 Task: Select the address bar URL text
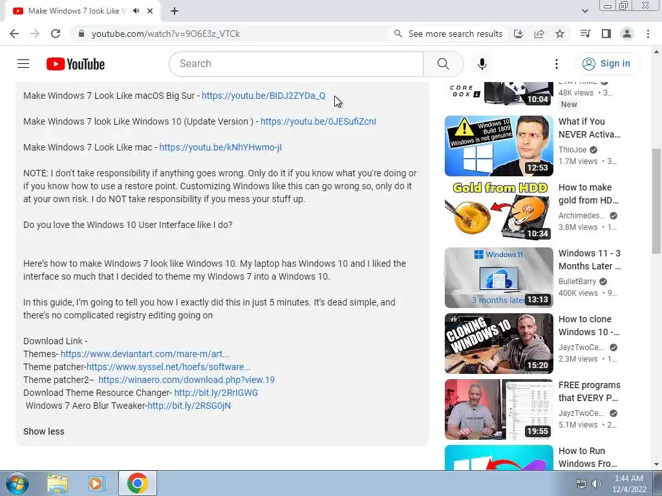(165, 34)
